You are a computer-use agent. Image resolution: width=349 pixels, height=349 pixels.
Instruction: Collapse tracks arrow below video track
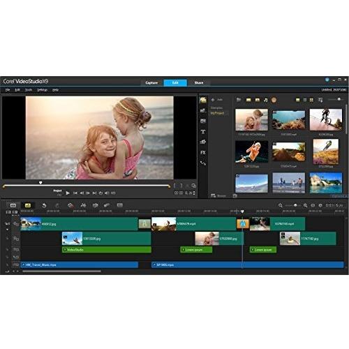tap(7, 230)
